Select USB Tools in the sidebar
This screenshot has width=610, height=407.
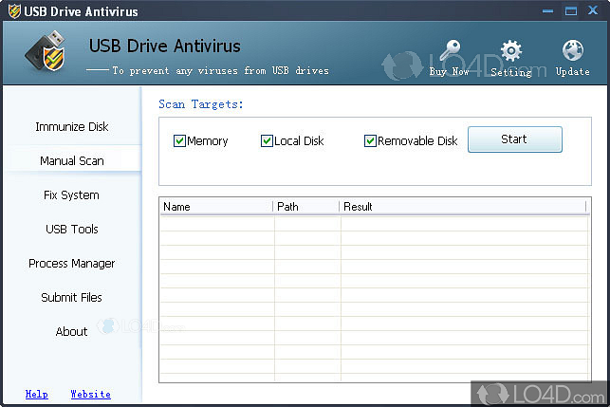(x=72, y=230)
